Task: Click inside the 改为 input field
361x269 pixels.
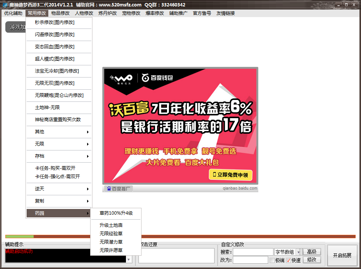Action: point(250,260)
